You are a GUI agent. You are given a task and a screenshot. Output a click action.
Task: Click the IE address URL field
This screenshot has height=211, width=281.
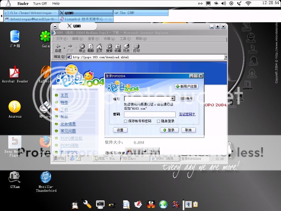pyautogui.click(x=145, y=57)
